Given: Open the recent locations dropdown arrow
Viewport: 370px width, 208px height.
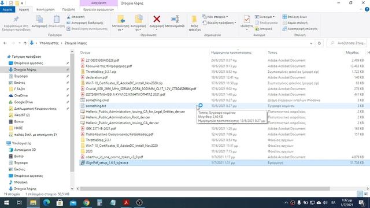Looking at the screenshot, I should [x=20, y=43].
